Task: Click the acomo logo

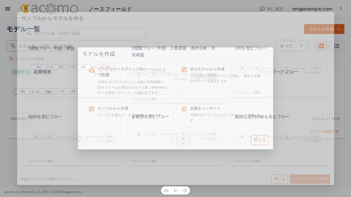Action: [x=49, y=9]
